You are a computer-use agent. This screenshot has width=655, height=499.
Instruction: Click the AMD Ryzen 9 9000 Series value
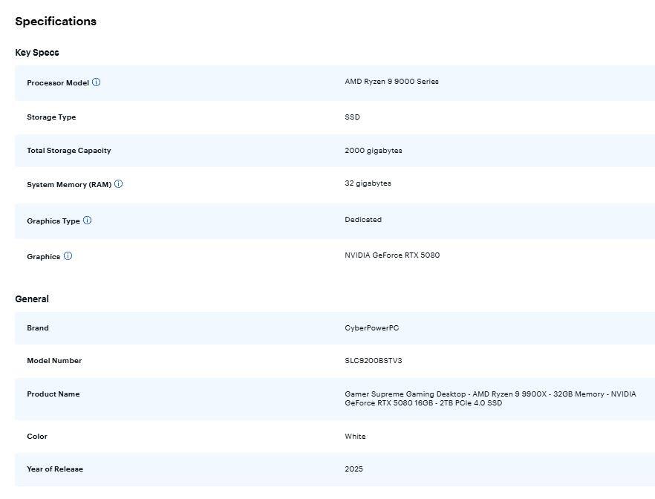[x=391, y=82]
